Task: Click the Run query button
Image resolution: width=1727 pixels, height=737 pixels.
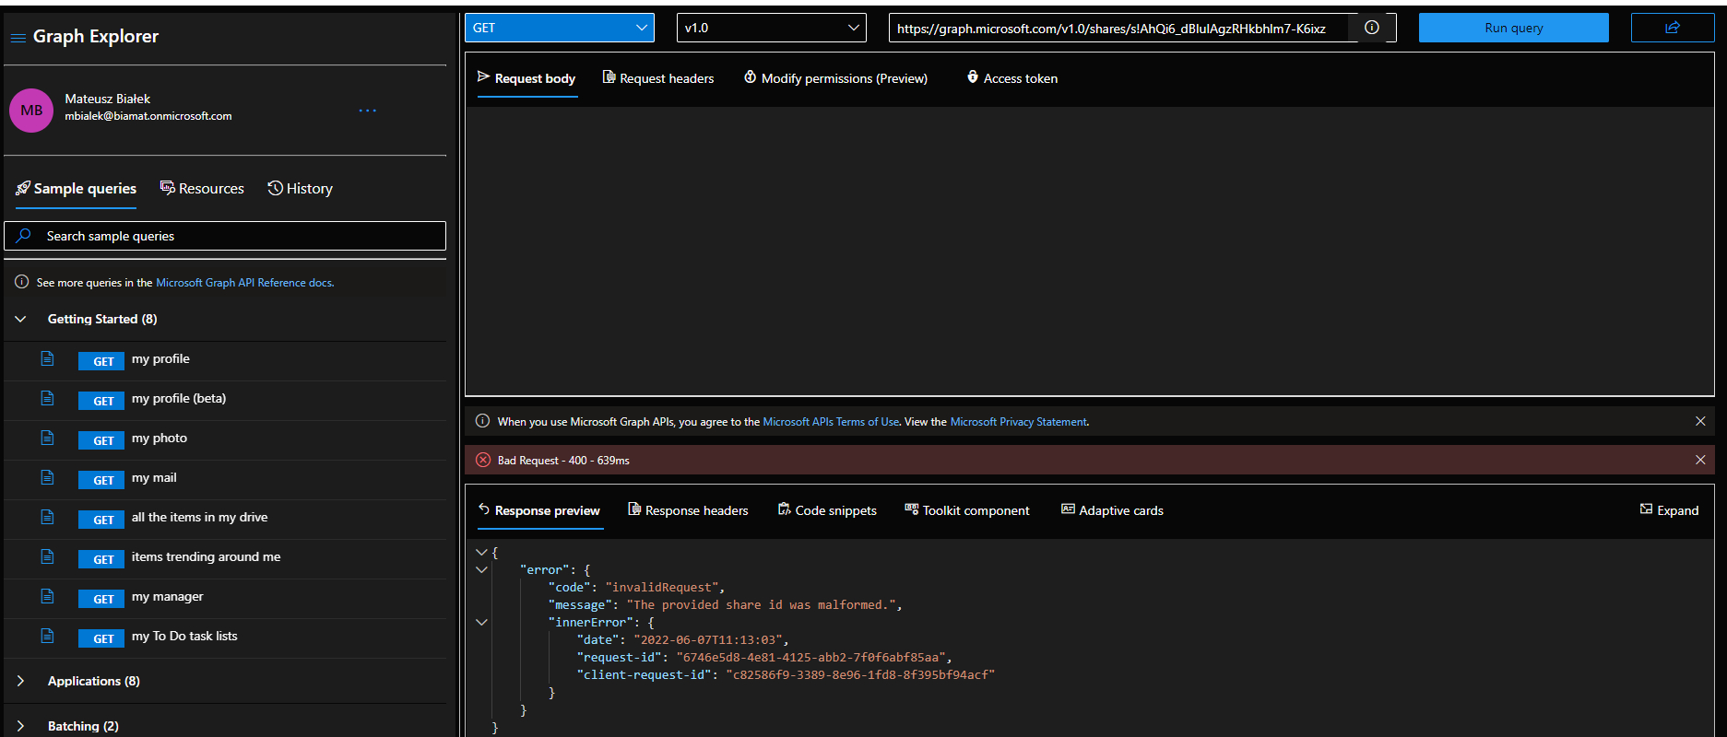Action: coord(1514,28)
